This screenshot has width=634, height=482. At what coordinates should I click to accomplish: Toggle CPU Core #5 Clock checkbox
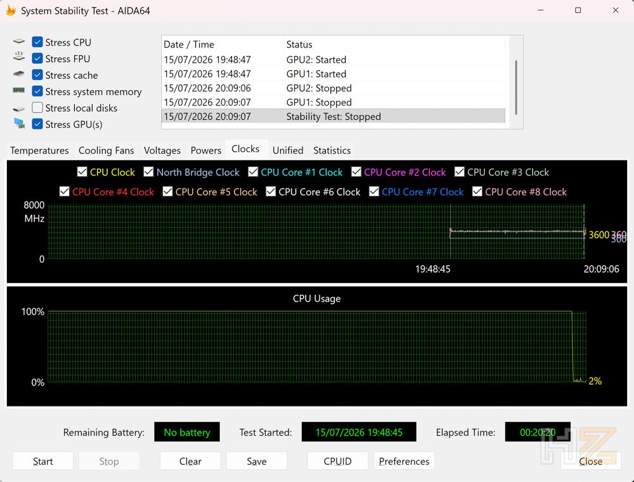167,192
